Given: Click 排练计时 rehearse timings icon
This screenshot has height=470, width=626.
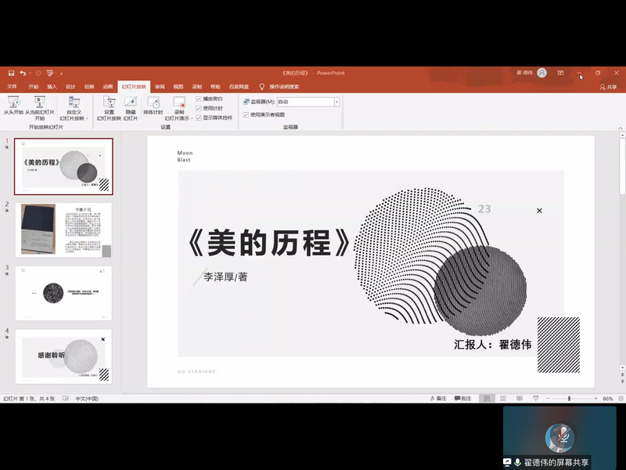Looking at the screenshot, I should 153,103.
